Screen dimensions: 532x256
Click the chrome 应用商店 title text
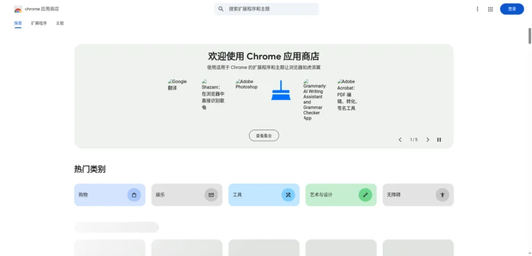(x=42, y=9)
